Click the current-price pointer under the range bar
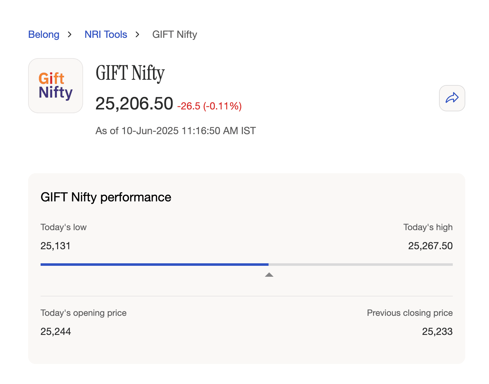Image resolution: width=489 pixels, height=384 pixels. pyautogui.click(x=269, y=275)
